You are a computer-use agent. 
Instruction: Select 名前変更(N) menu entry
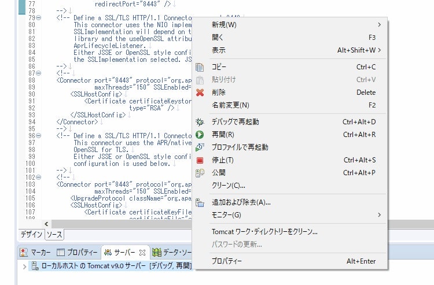(x=290, y=105)
